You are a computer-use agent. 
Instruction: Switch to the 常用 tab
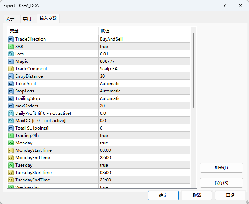[27, 19]
